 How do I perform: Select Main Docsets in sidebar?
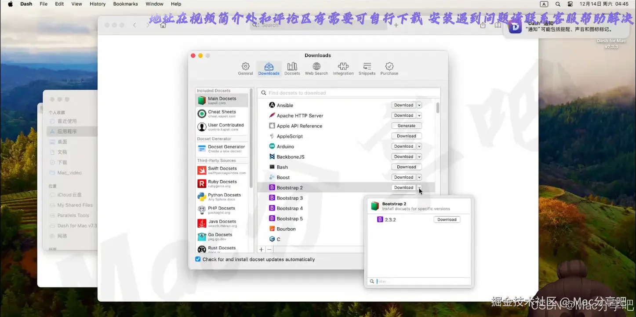(222, 100)
